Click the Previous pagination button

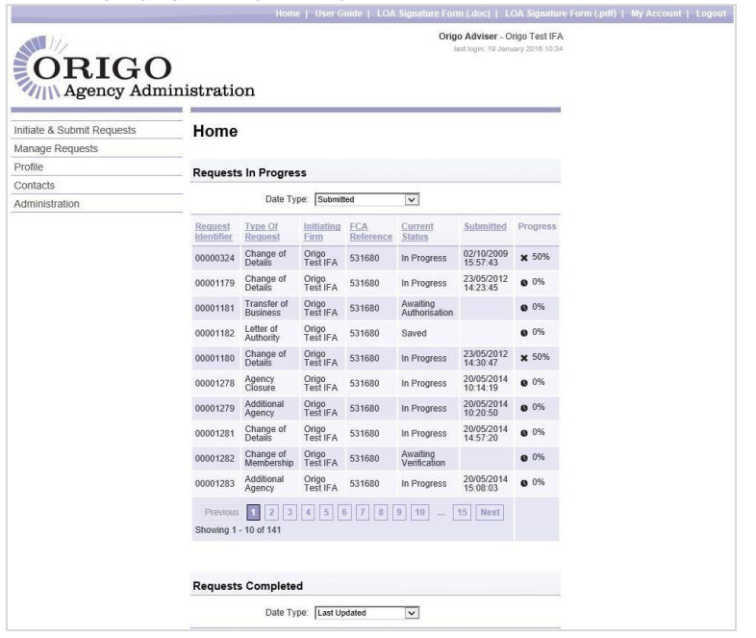pyautogui.click(x=221, y=512)
